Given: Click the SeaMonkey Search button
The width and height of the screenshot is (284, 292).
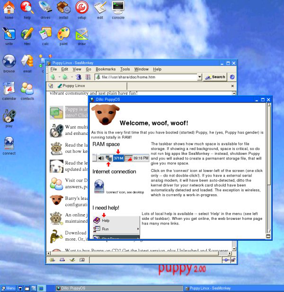Looking at the screenshot, I should tap(215, 77).
